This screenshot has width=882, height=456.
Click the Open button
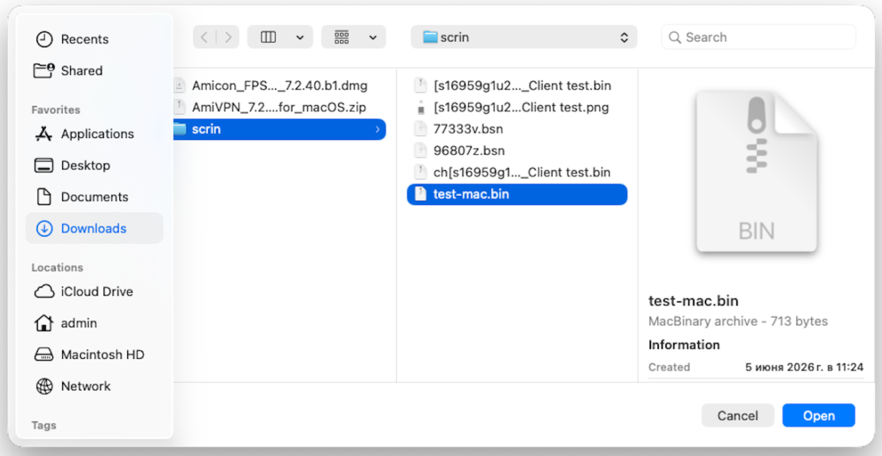818,415
